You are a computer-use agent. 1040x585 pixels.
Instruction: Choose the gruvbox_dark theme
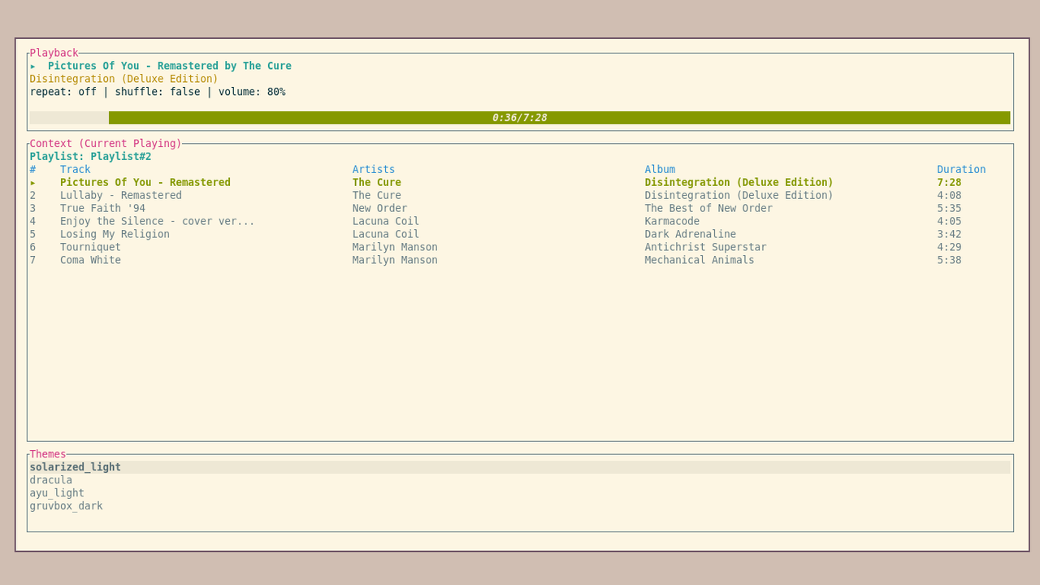[520, 506]
